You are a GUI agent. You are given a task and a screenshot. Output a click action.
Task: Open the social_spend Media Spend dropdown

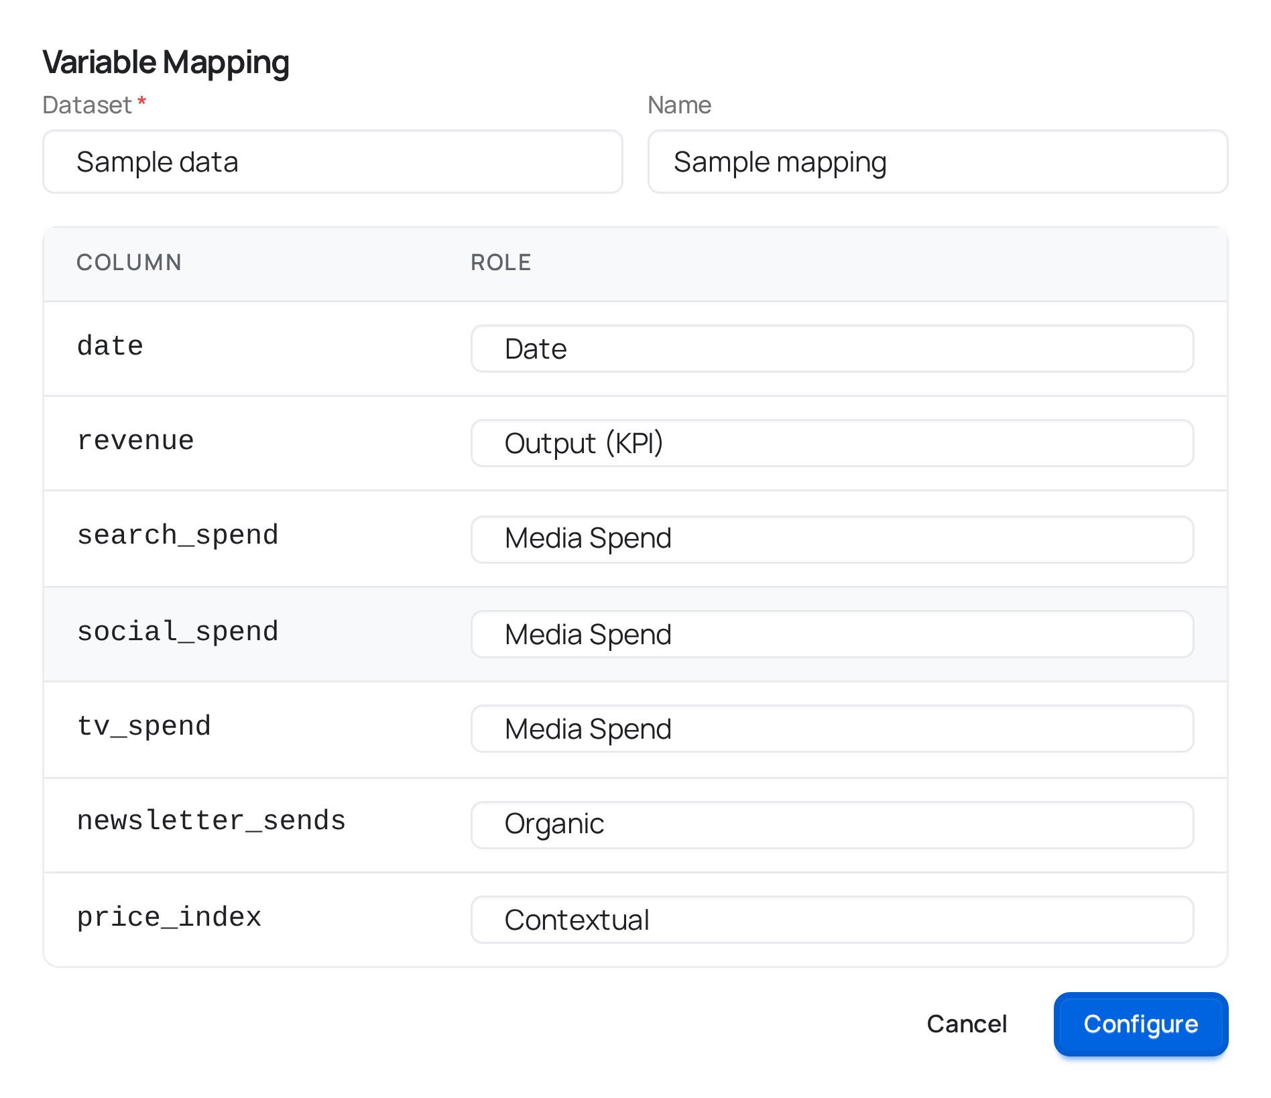click(x=832, y=634)
